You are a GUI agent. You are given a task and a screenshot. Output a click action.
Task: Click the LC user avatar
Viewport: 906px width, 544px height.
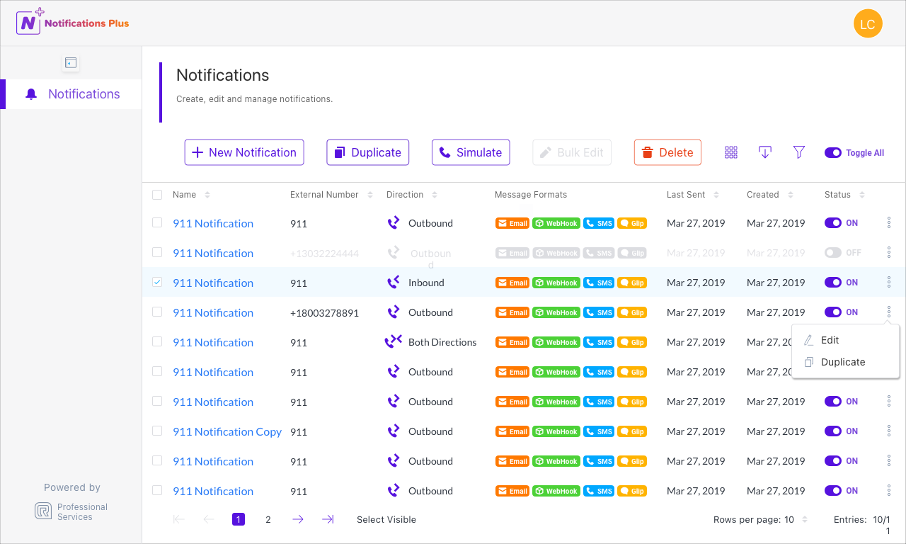click(868, 24)
